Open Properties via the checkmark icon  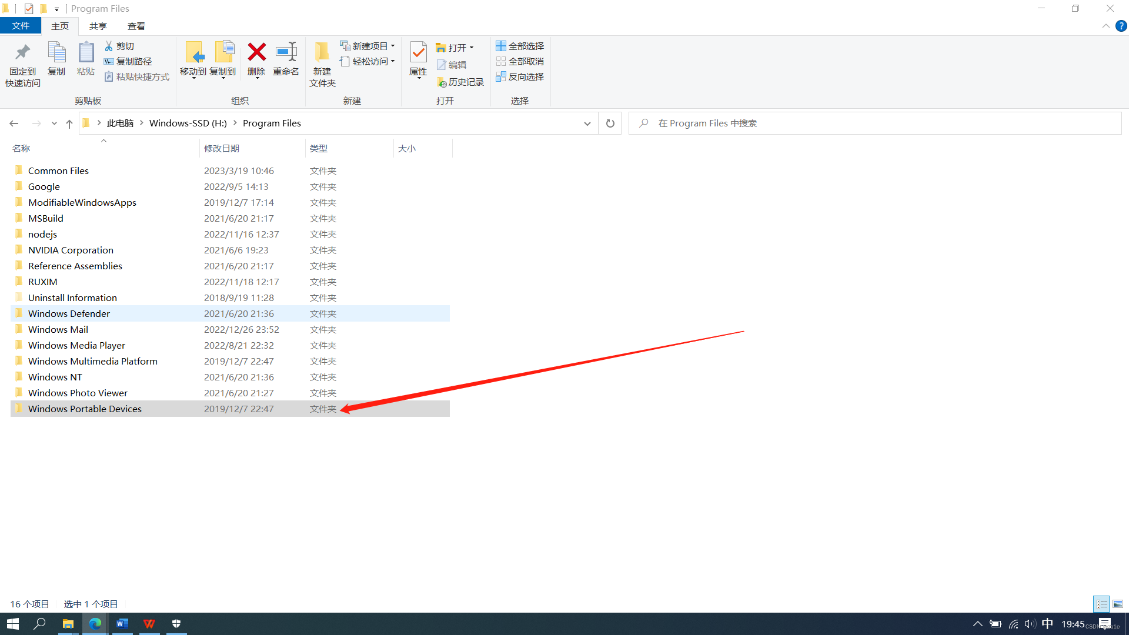click(418, 53)
